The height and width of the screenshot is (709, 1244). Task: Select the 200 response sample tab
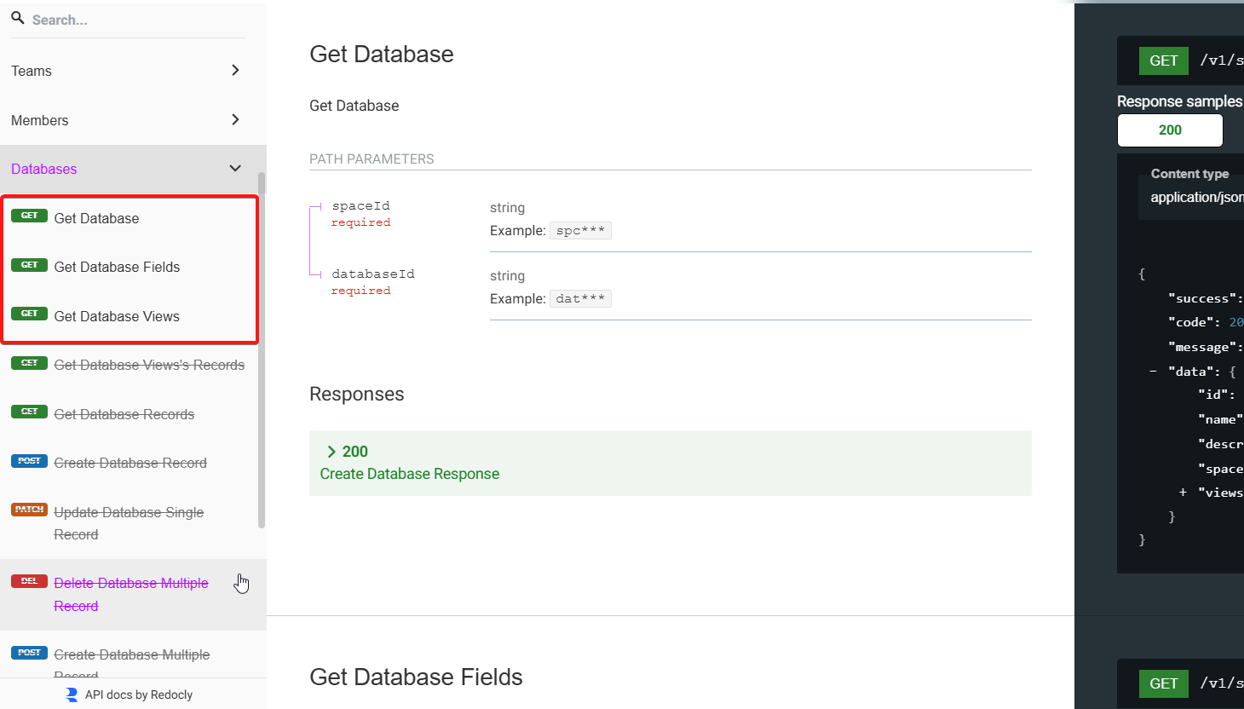click(1169, 130)
